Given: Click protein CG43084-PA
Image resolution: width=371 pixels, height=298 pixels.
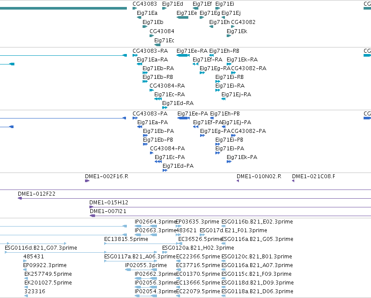Looking at the screenshot, I should pos(167,149).
